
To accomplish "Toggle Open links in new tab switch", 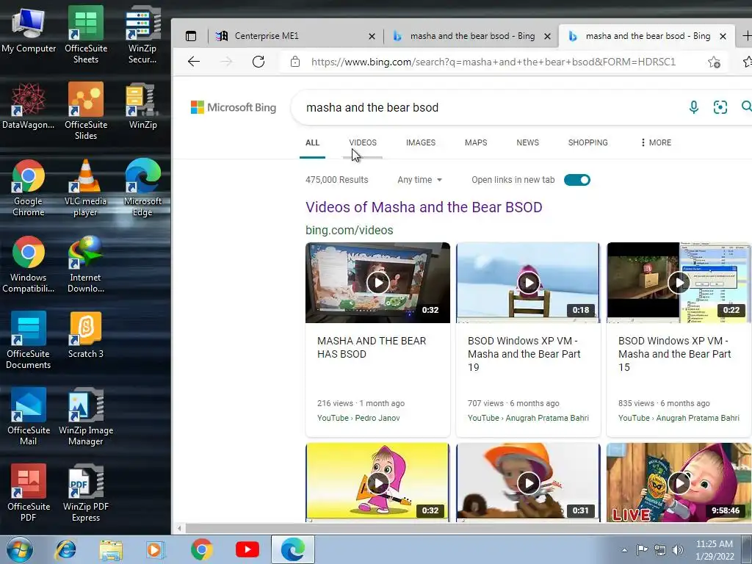I will coord(577,180).
